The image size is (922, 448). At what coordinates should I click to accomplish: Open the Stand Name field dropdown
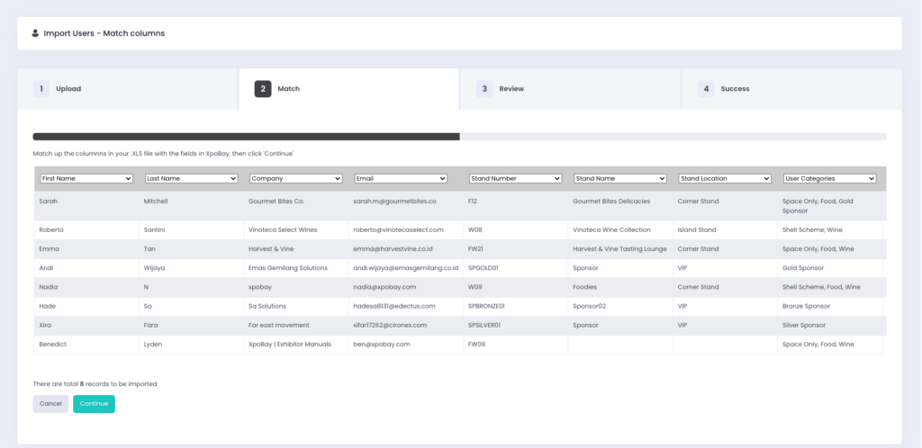pyautogui.click(x=619, y=178)
